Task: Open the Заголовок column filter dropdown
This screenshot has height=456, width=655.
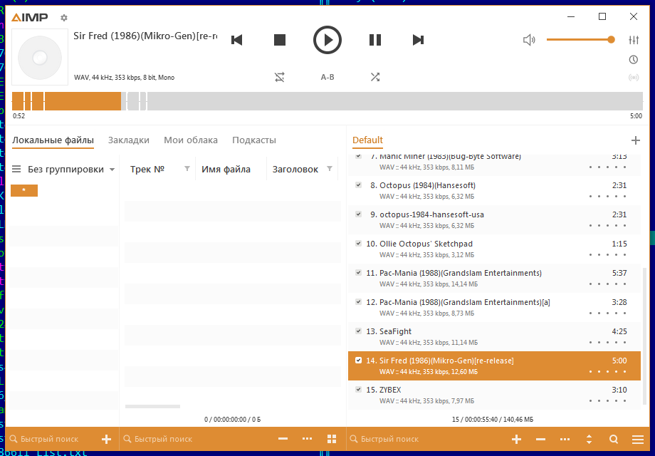Action: [330, 169]
